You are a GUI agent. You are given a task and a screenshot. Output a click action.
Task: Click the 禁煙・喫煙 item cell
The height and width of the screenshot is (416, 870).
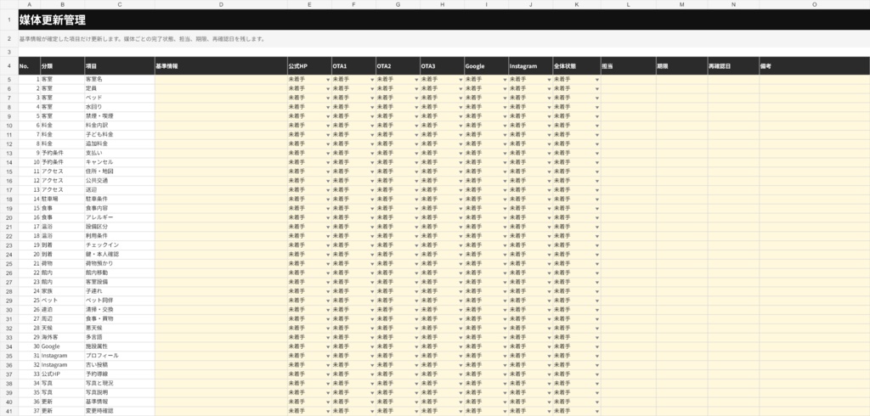pyautogui.click(x=120, y=116)
